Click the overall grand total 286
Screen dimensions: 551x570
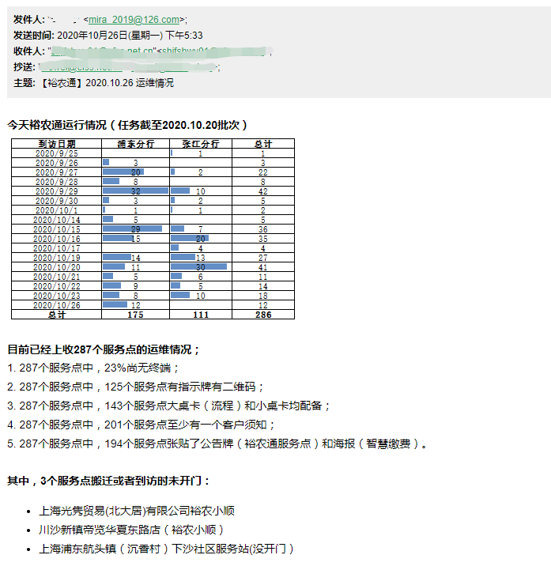263,315
